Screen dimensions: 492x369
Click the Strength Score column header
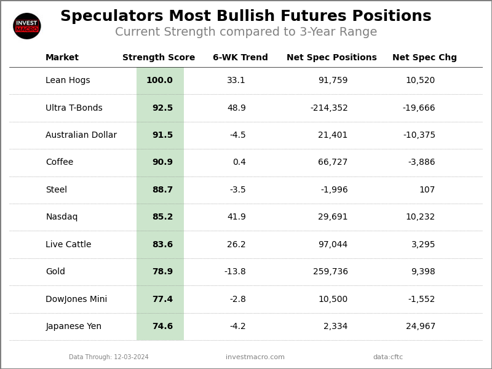click(159, 58)
